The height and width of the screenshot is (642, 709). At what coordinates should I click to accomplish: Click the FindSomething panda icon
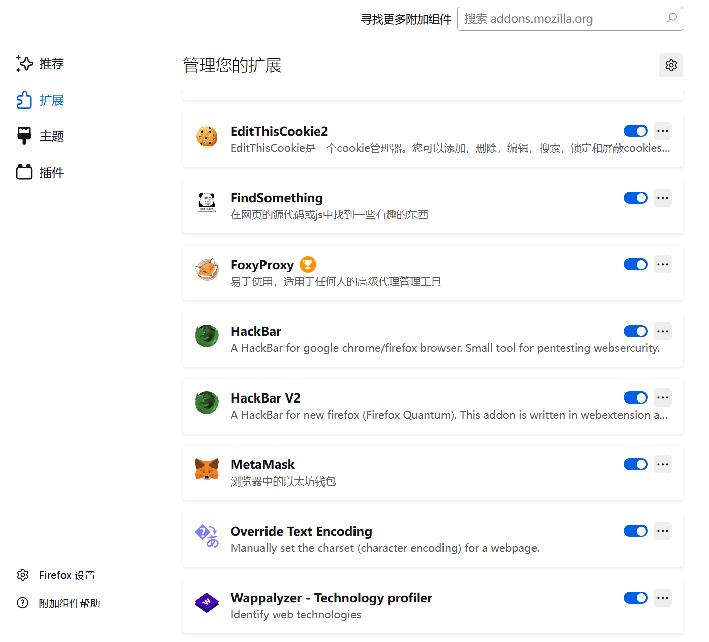tap(207, 203)
